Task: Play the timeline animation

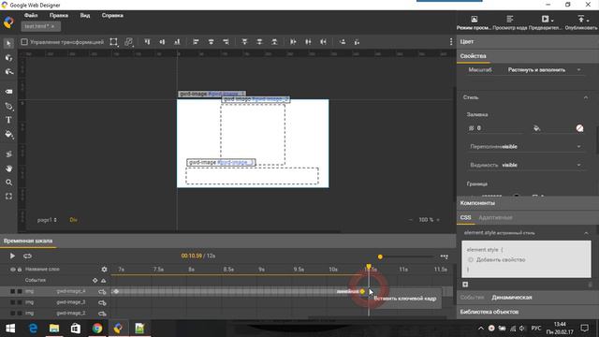Action: point(12,256)
